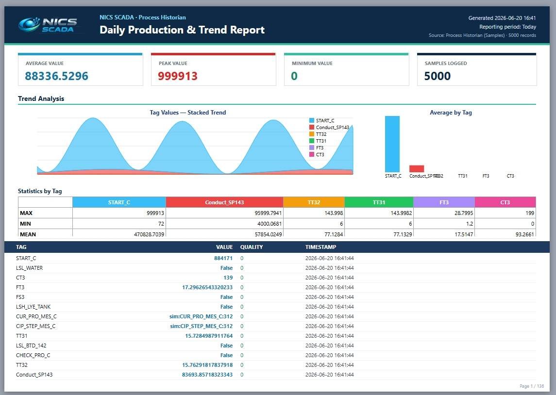Click the Page 1 / 136 indicator
Viewport: 556px width, 395px height.
click(532, 386)
